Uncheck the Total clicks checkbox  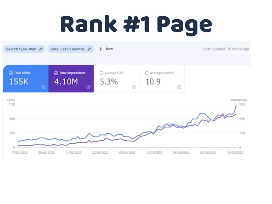[x=11, y=73]
